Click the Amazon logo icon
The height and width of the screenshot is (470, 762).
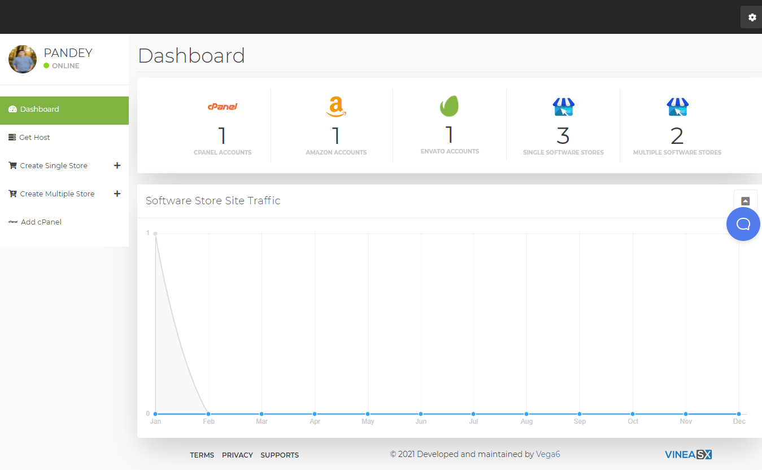point(336,107)
